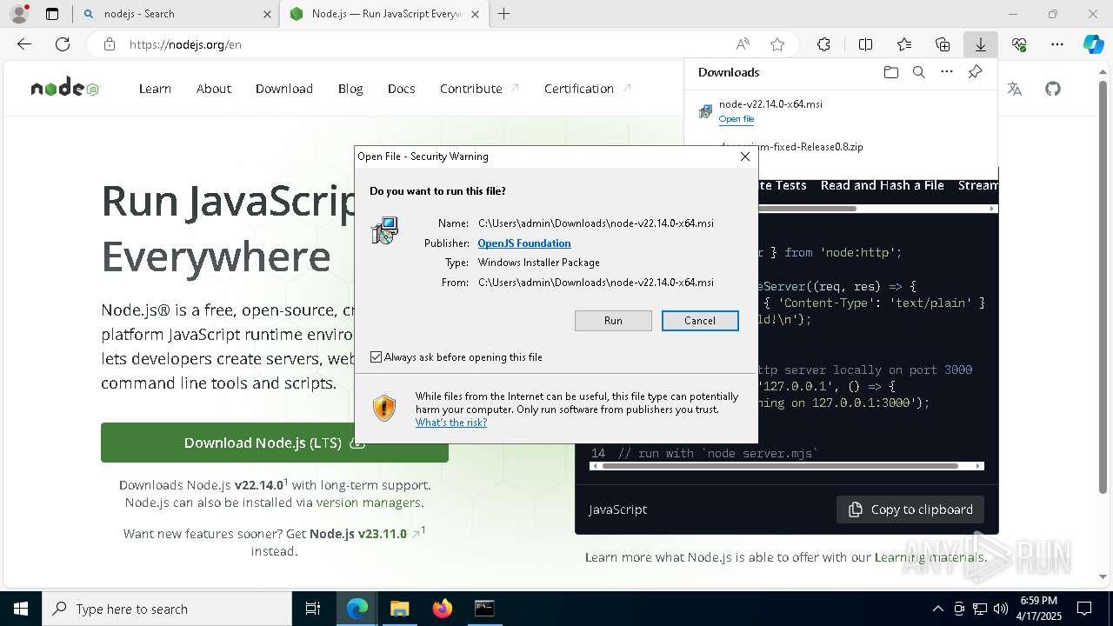The height and width of the screenshot is (626, 1113).
Task: Click the shield warning icon in dialog
Action: 384,408
